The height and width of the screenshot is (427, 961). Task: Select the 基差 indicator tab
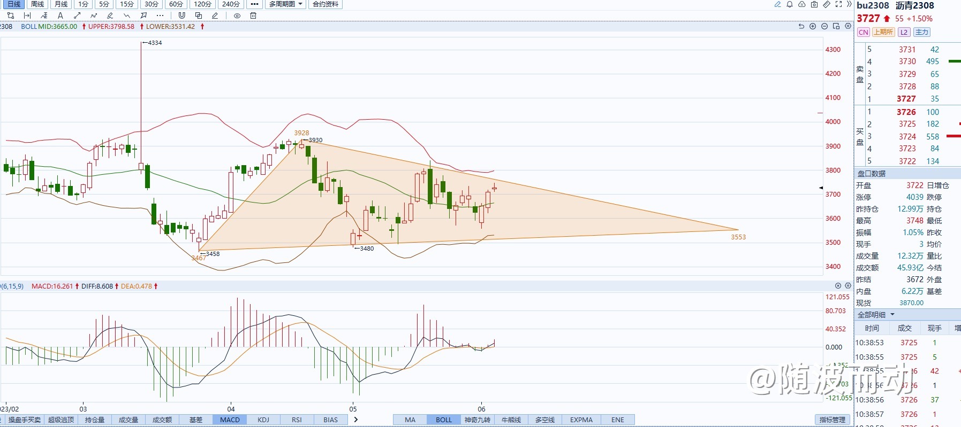click(x=196, y=420)
